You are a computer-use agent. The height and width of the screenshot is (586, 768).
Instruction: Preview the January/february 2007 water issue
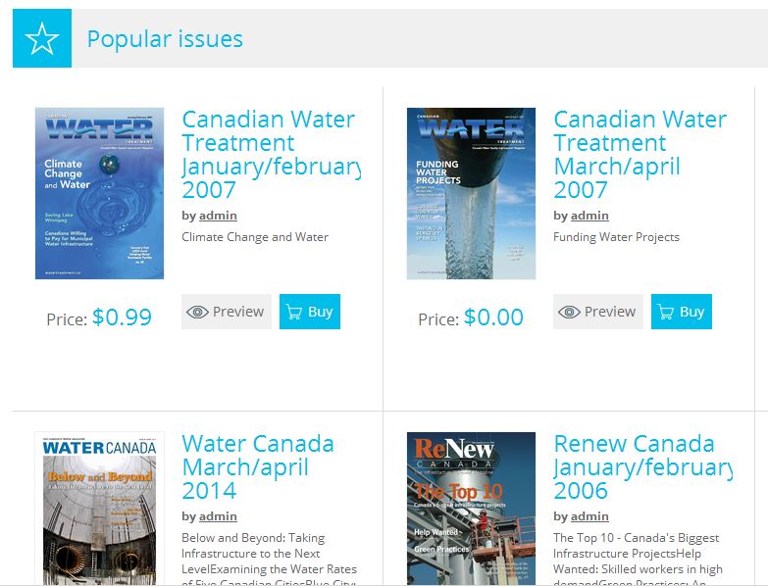click(227, 312)
